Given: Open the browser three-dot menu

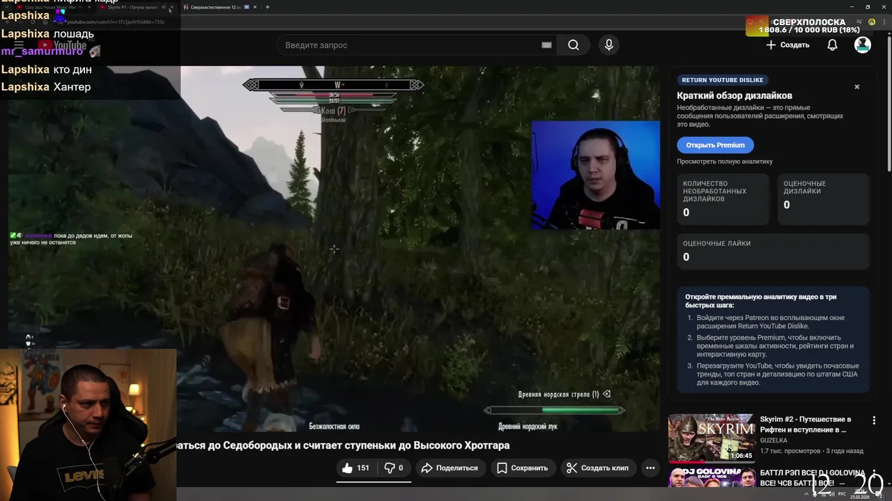Looking at the screenshot, I should (x=883, y=22).
